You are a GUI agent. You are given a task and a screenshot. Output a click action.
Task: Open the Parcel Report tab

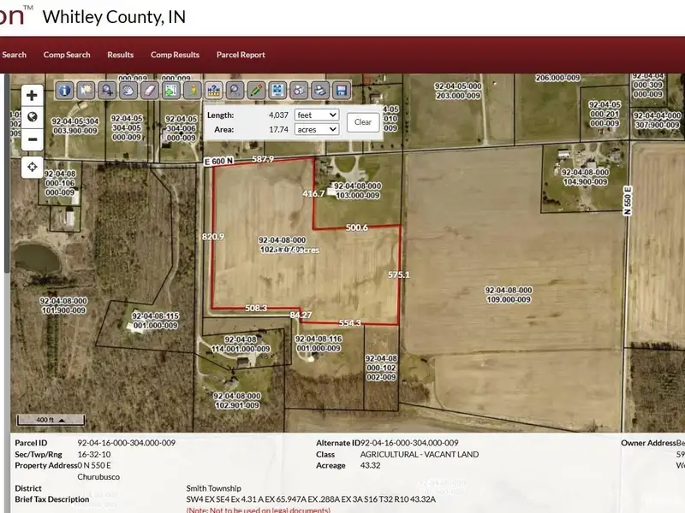tap(241, 55)
